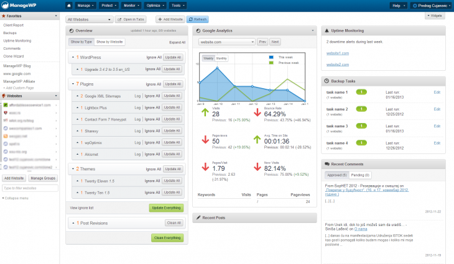Open Client Report from Favorites
The image size is (454, 264).
13,25
